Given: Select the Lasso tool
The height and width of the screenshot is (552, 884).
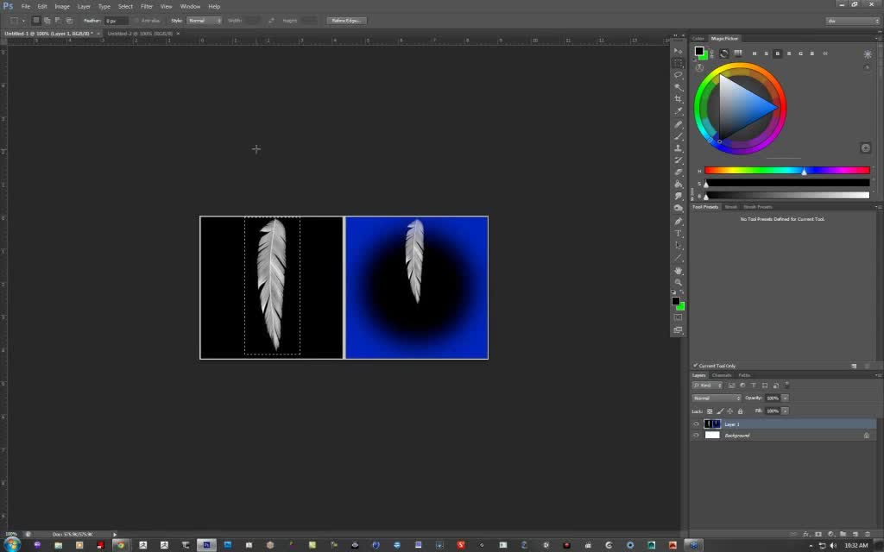Looking at the screenshot, I should tap(679, 75).
